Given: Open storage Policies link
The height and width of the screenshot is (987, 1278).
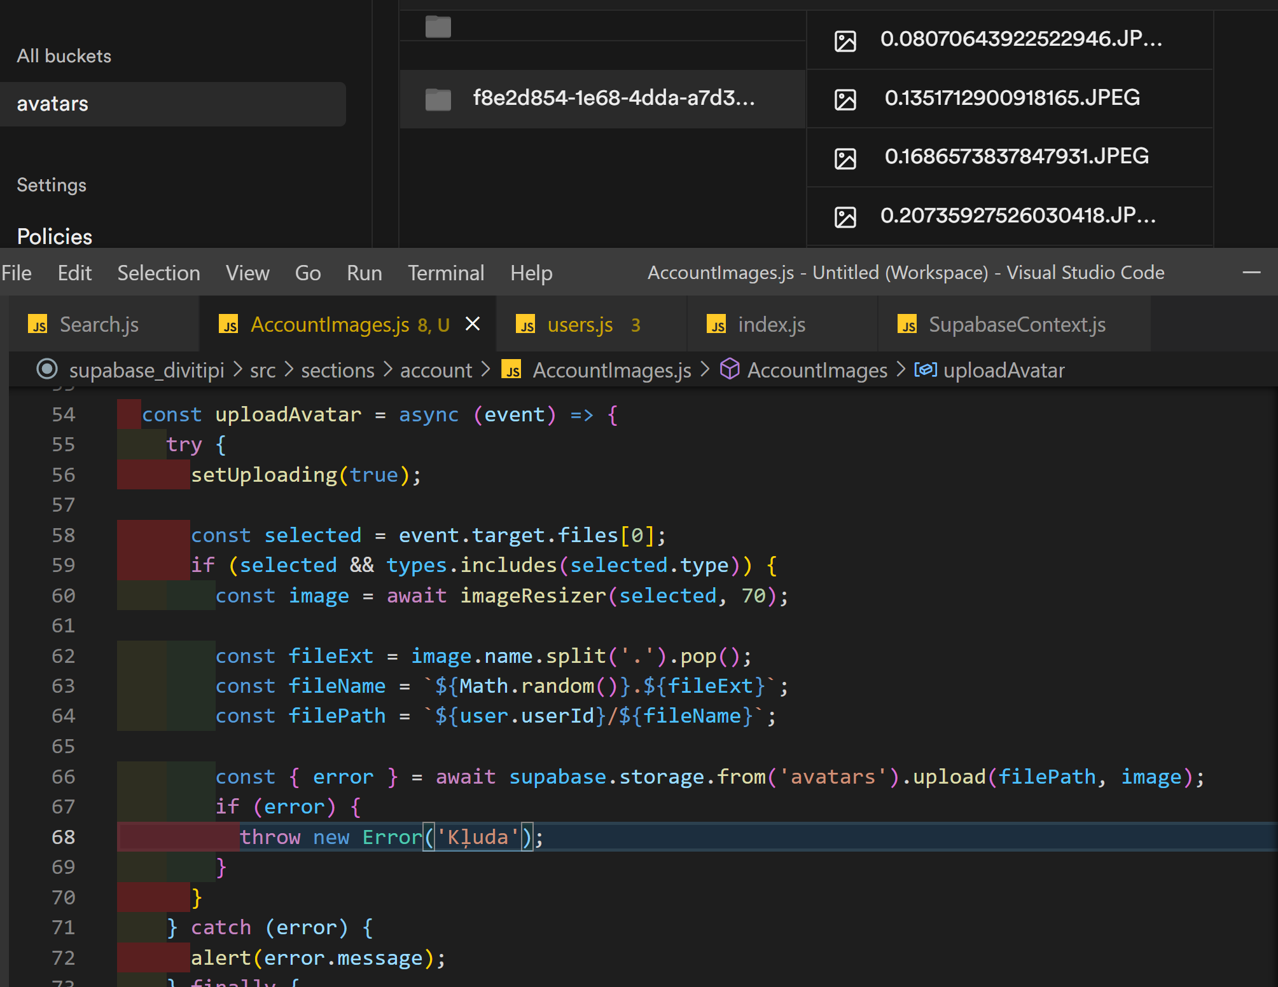Looking at the screenshot, I should 55,236.
